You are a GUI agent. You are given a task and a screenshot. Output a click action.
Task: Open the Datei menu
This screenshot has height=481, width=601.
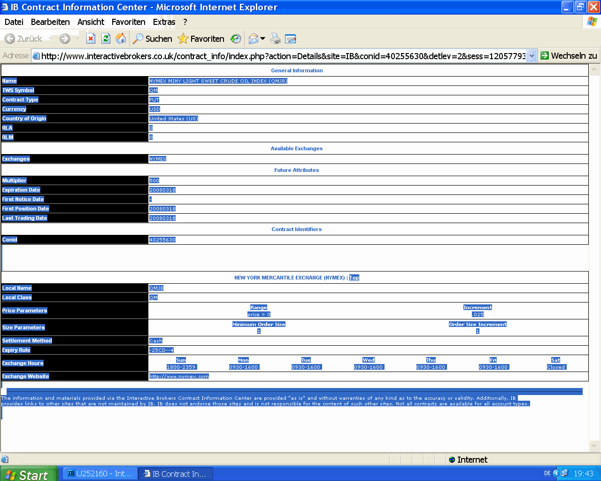(x=14, y=22)
